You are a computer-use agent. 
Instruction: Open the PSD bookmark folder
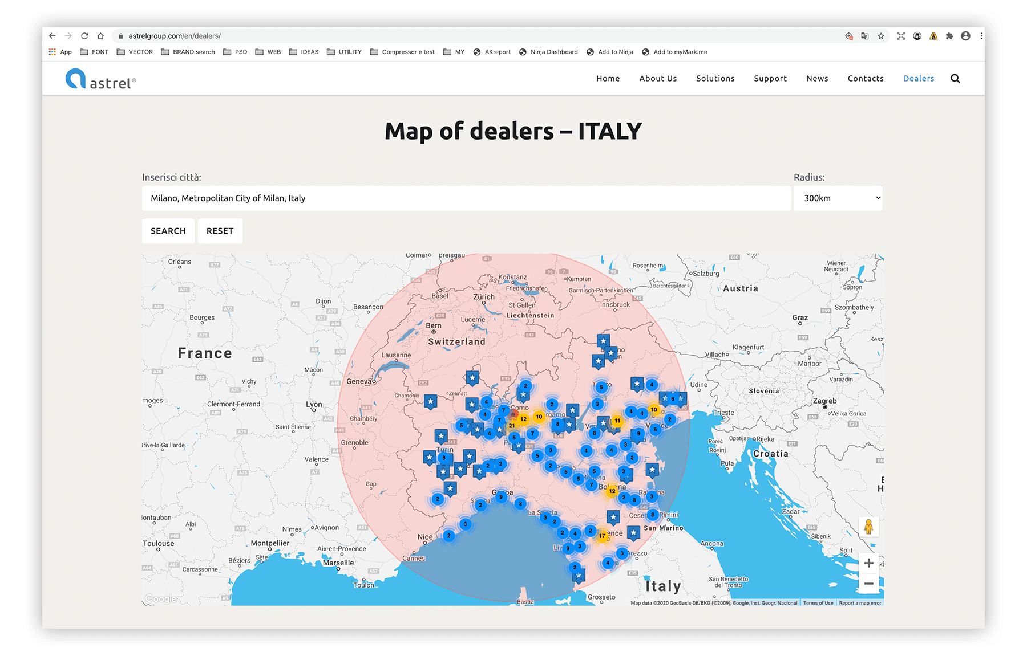(x=235, y=52)
